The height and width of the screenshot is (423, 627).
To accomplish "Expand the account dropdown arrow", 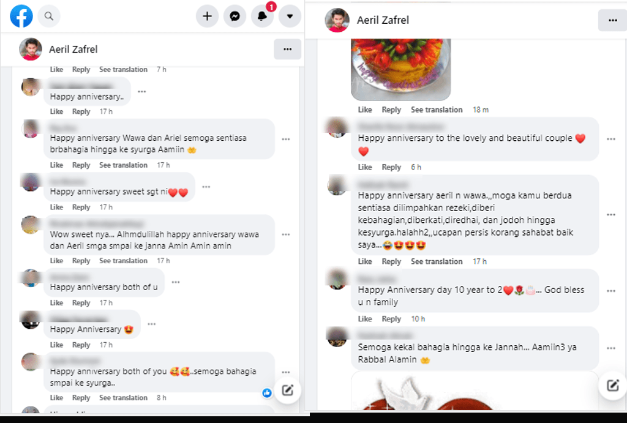I will point(290,16).
